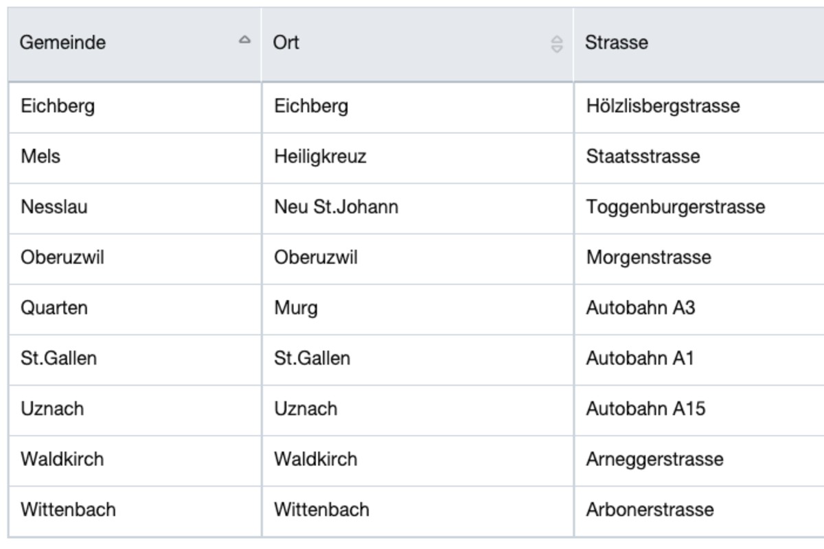Sort table by Gemeinde column header

(62, 43)
